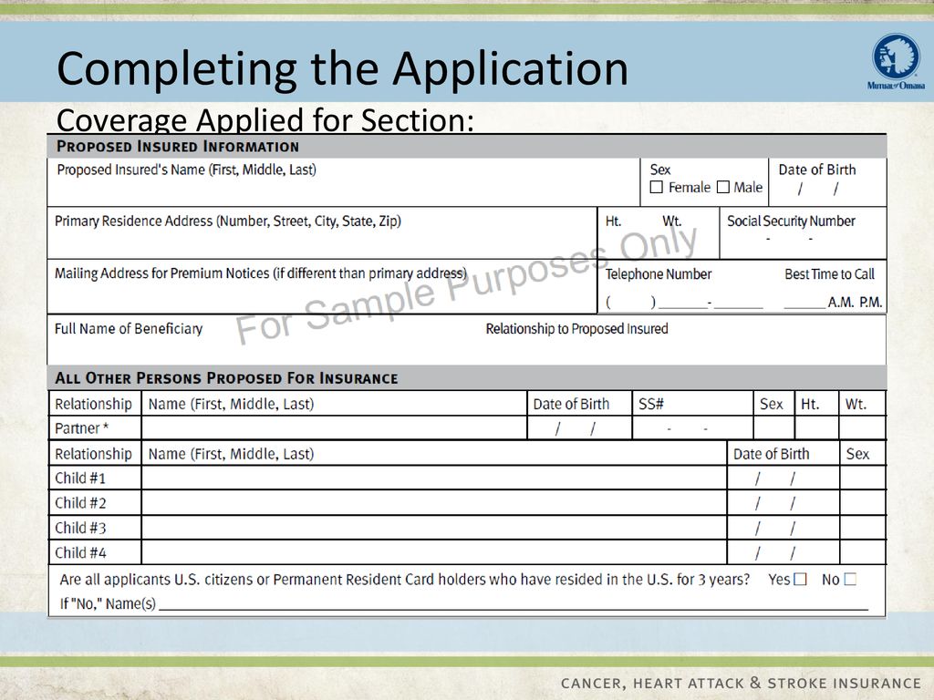The width and height of the screenshot is (934, 700).
Task: Click the Child #4 Date of Birth cell
Action: (x=784, y=552)
